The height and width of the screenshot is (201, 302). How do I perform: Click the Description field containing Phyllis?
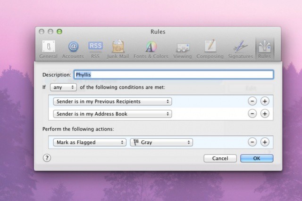[x=174, y=74]
